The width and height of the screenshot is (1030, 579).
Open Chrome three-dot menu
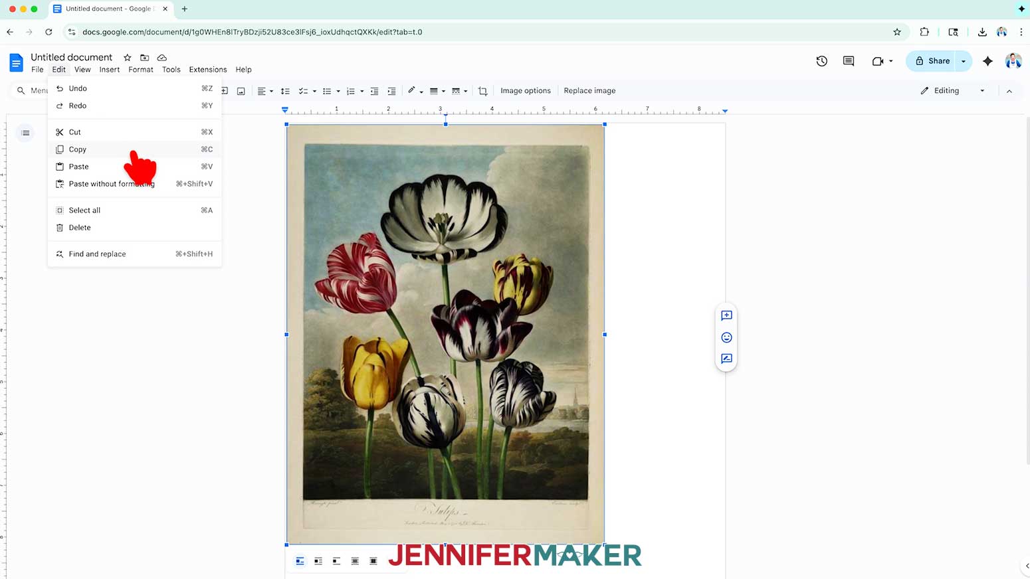tap(1021, 32)
